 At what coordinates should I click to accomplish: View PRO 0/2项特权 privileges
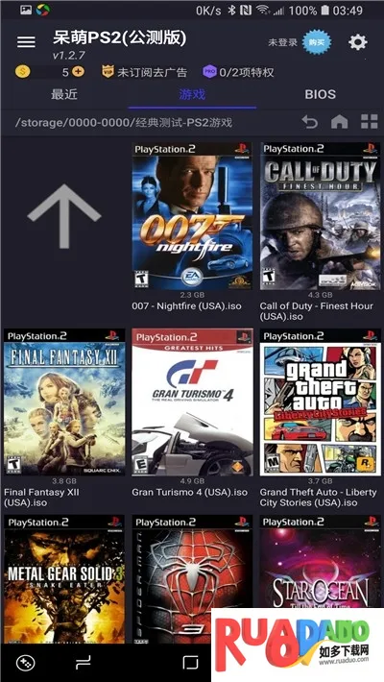(x=238, y=72)
